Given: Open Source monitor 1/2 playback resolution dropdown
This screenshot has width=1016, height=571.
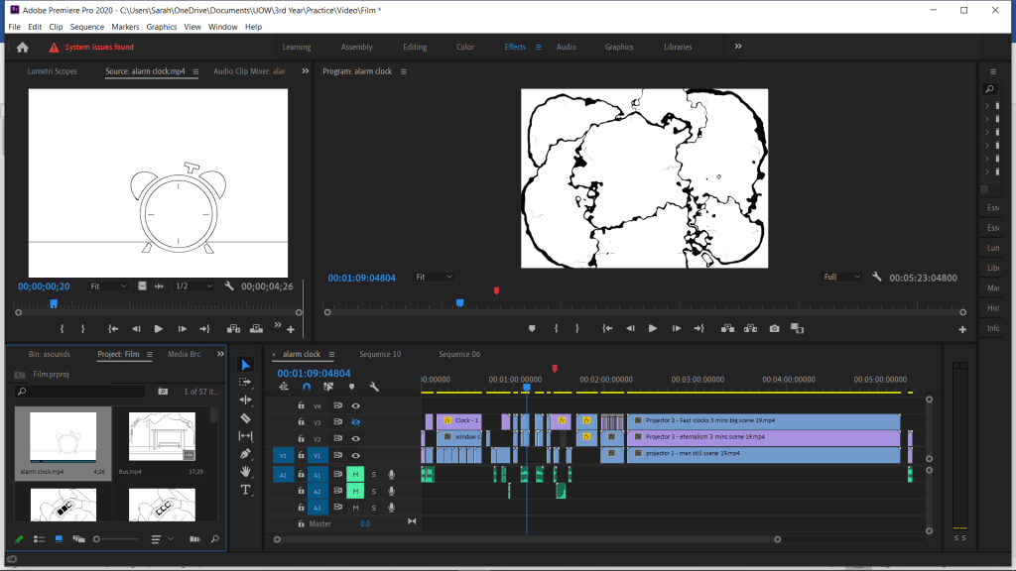Looking at the screenshot, I should click(193, 285).
